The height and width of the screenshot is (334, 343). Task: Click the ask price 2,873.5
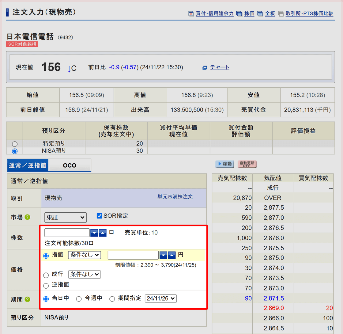[274, 278]
